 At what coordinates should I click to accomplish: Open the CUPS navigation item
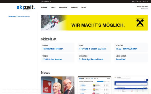53,8
